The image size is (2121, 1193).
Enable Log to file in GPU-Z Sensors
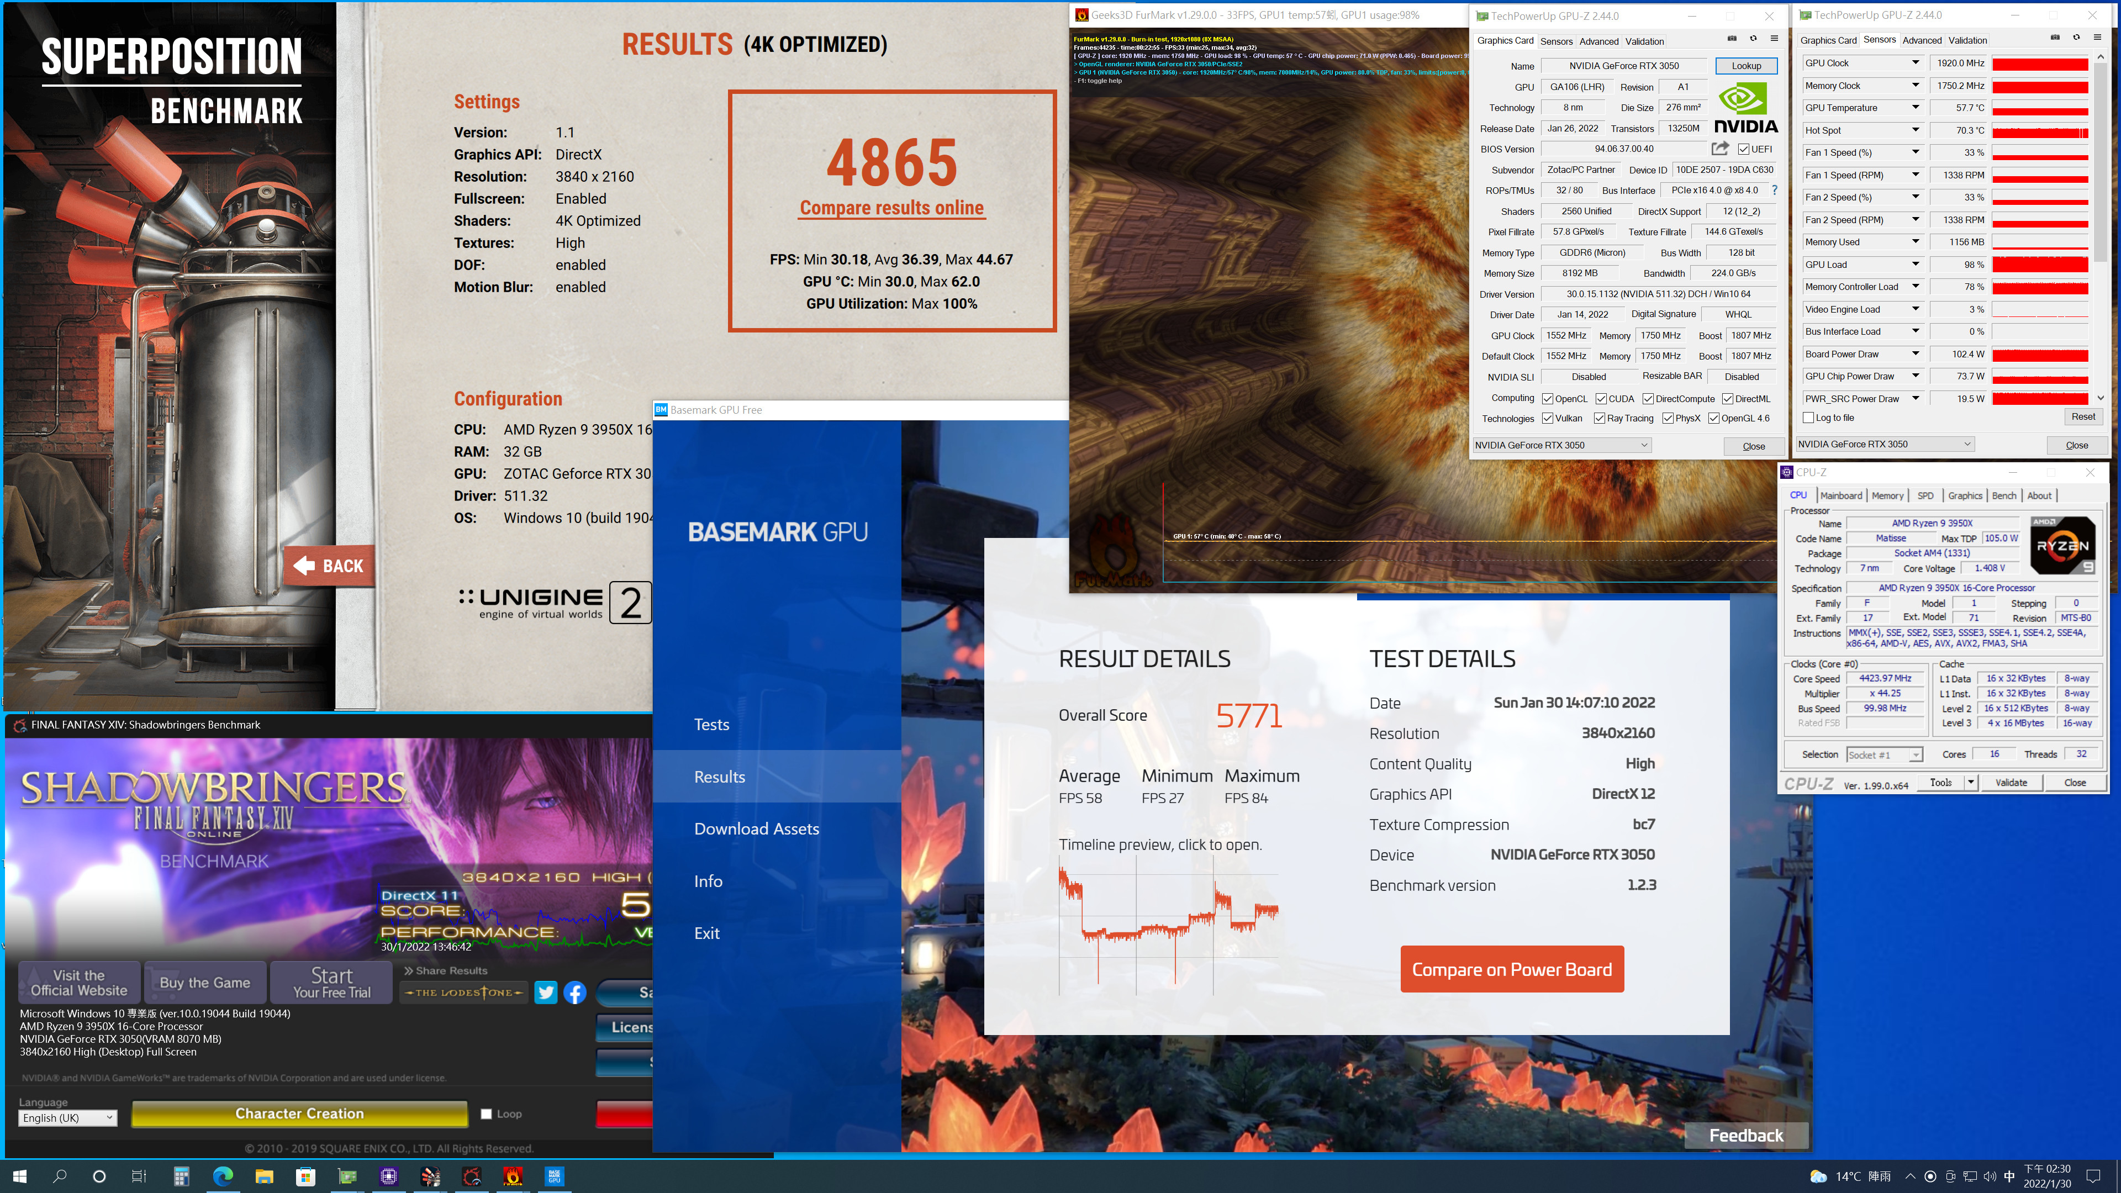[x=1808, y=418]
